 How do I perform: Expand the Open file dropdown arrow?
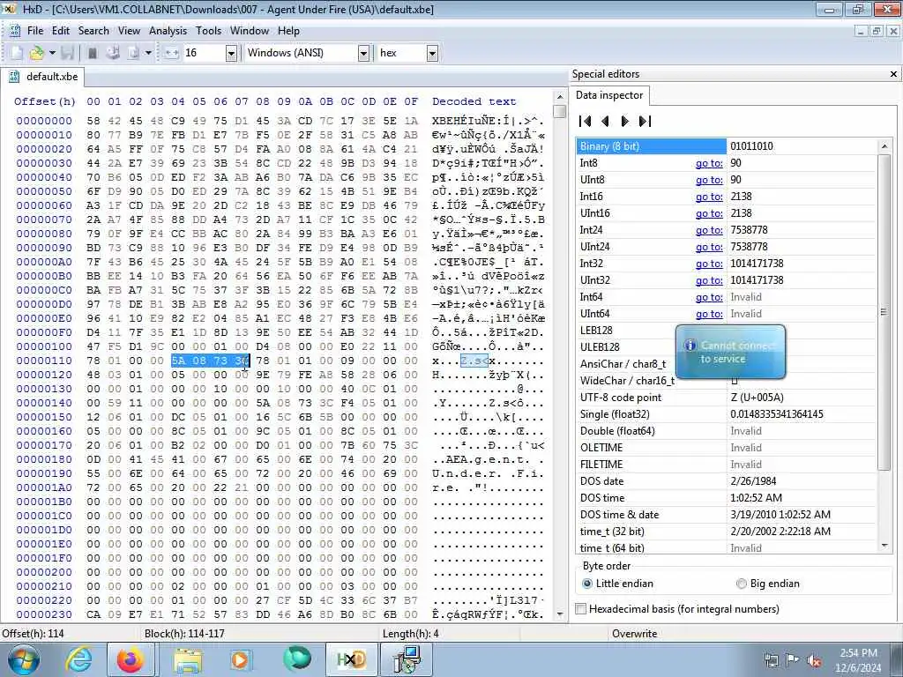click(52, 53)
